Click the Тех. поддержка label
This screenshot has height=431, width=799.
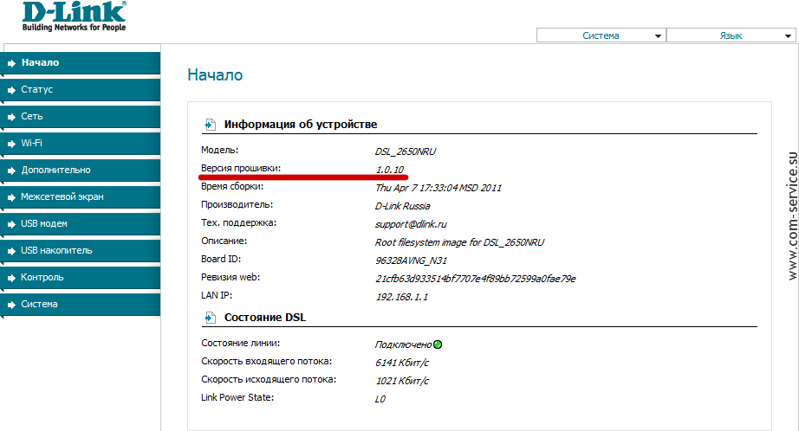(x=238, y=222)
